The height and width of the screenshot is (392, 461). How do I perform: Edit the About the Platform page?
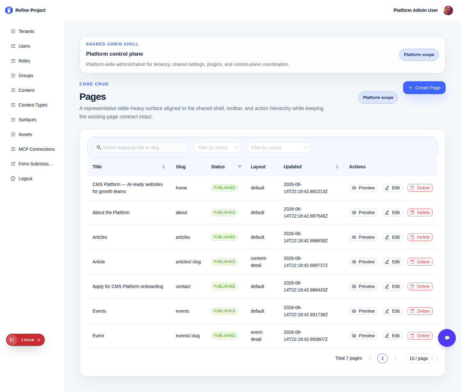392,212
